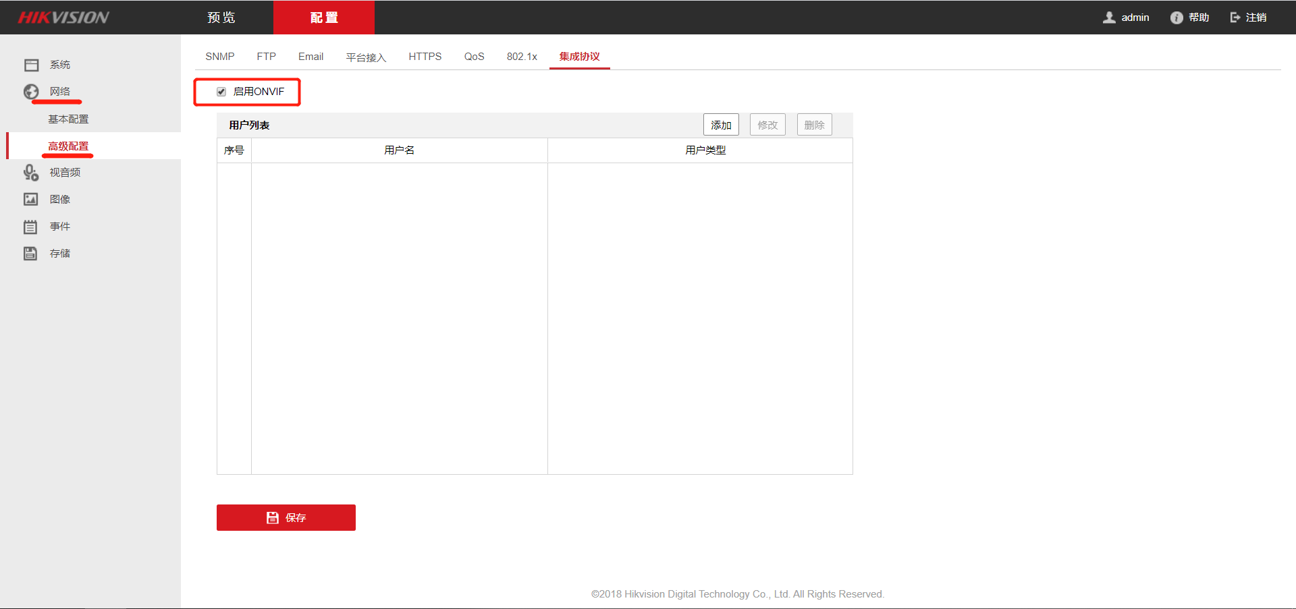Click the 网络 globe icon in sidebar

(31, 92)
